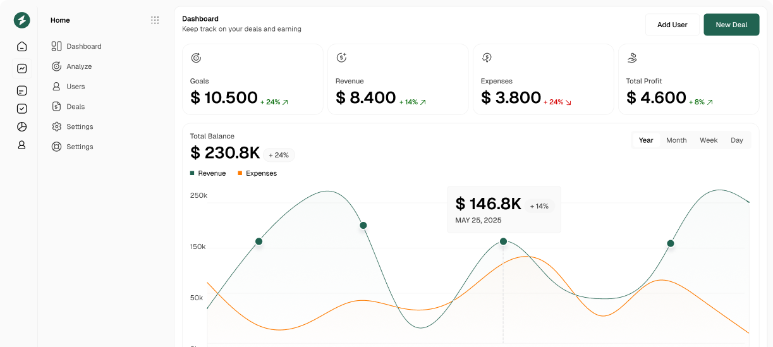Click the + 24% Total Balance badge
Screen dimensions: 773x347
click(x=279, y=155)
